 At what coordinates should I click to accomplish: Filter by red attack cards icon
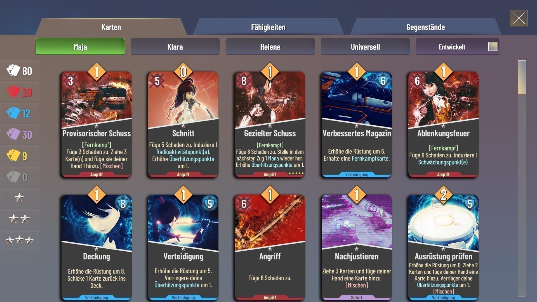[19, 92]
